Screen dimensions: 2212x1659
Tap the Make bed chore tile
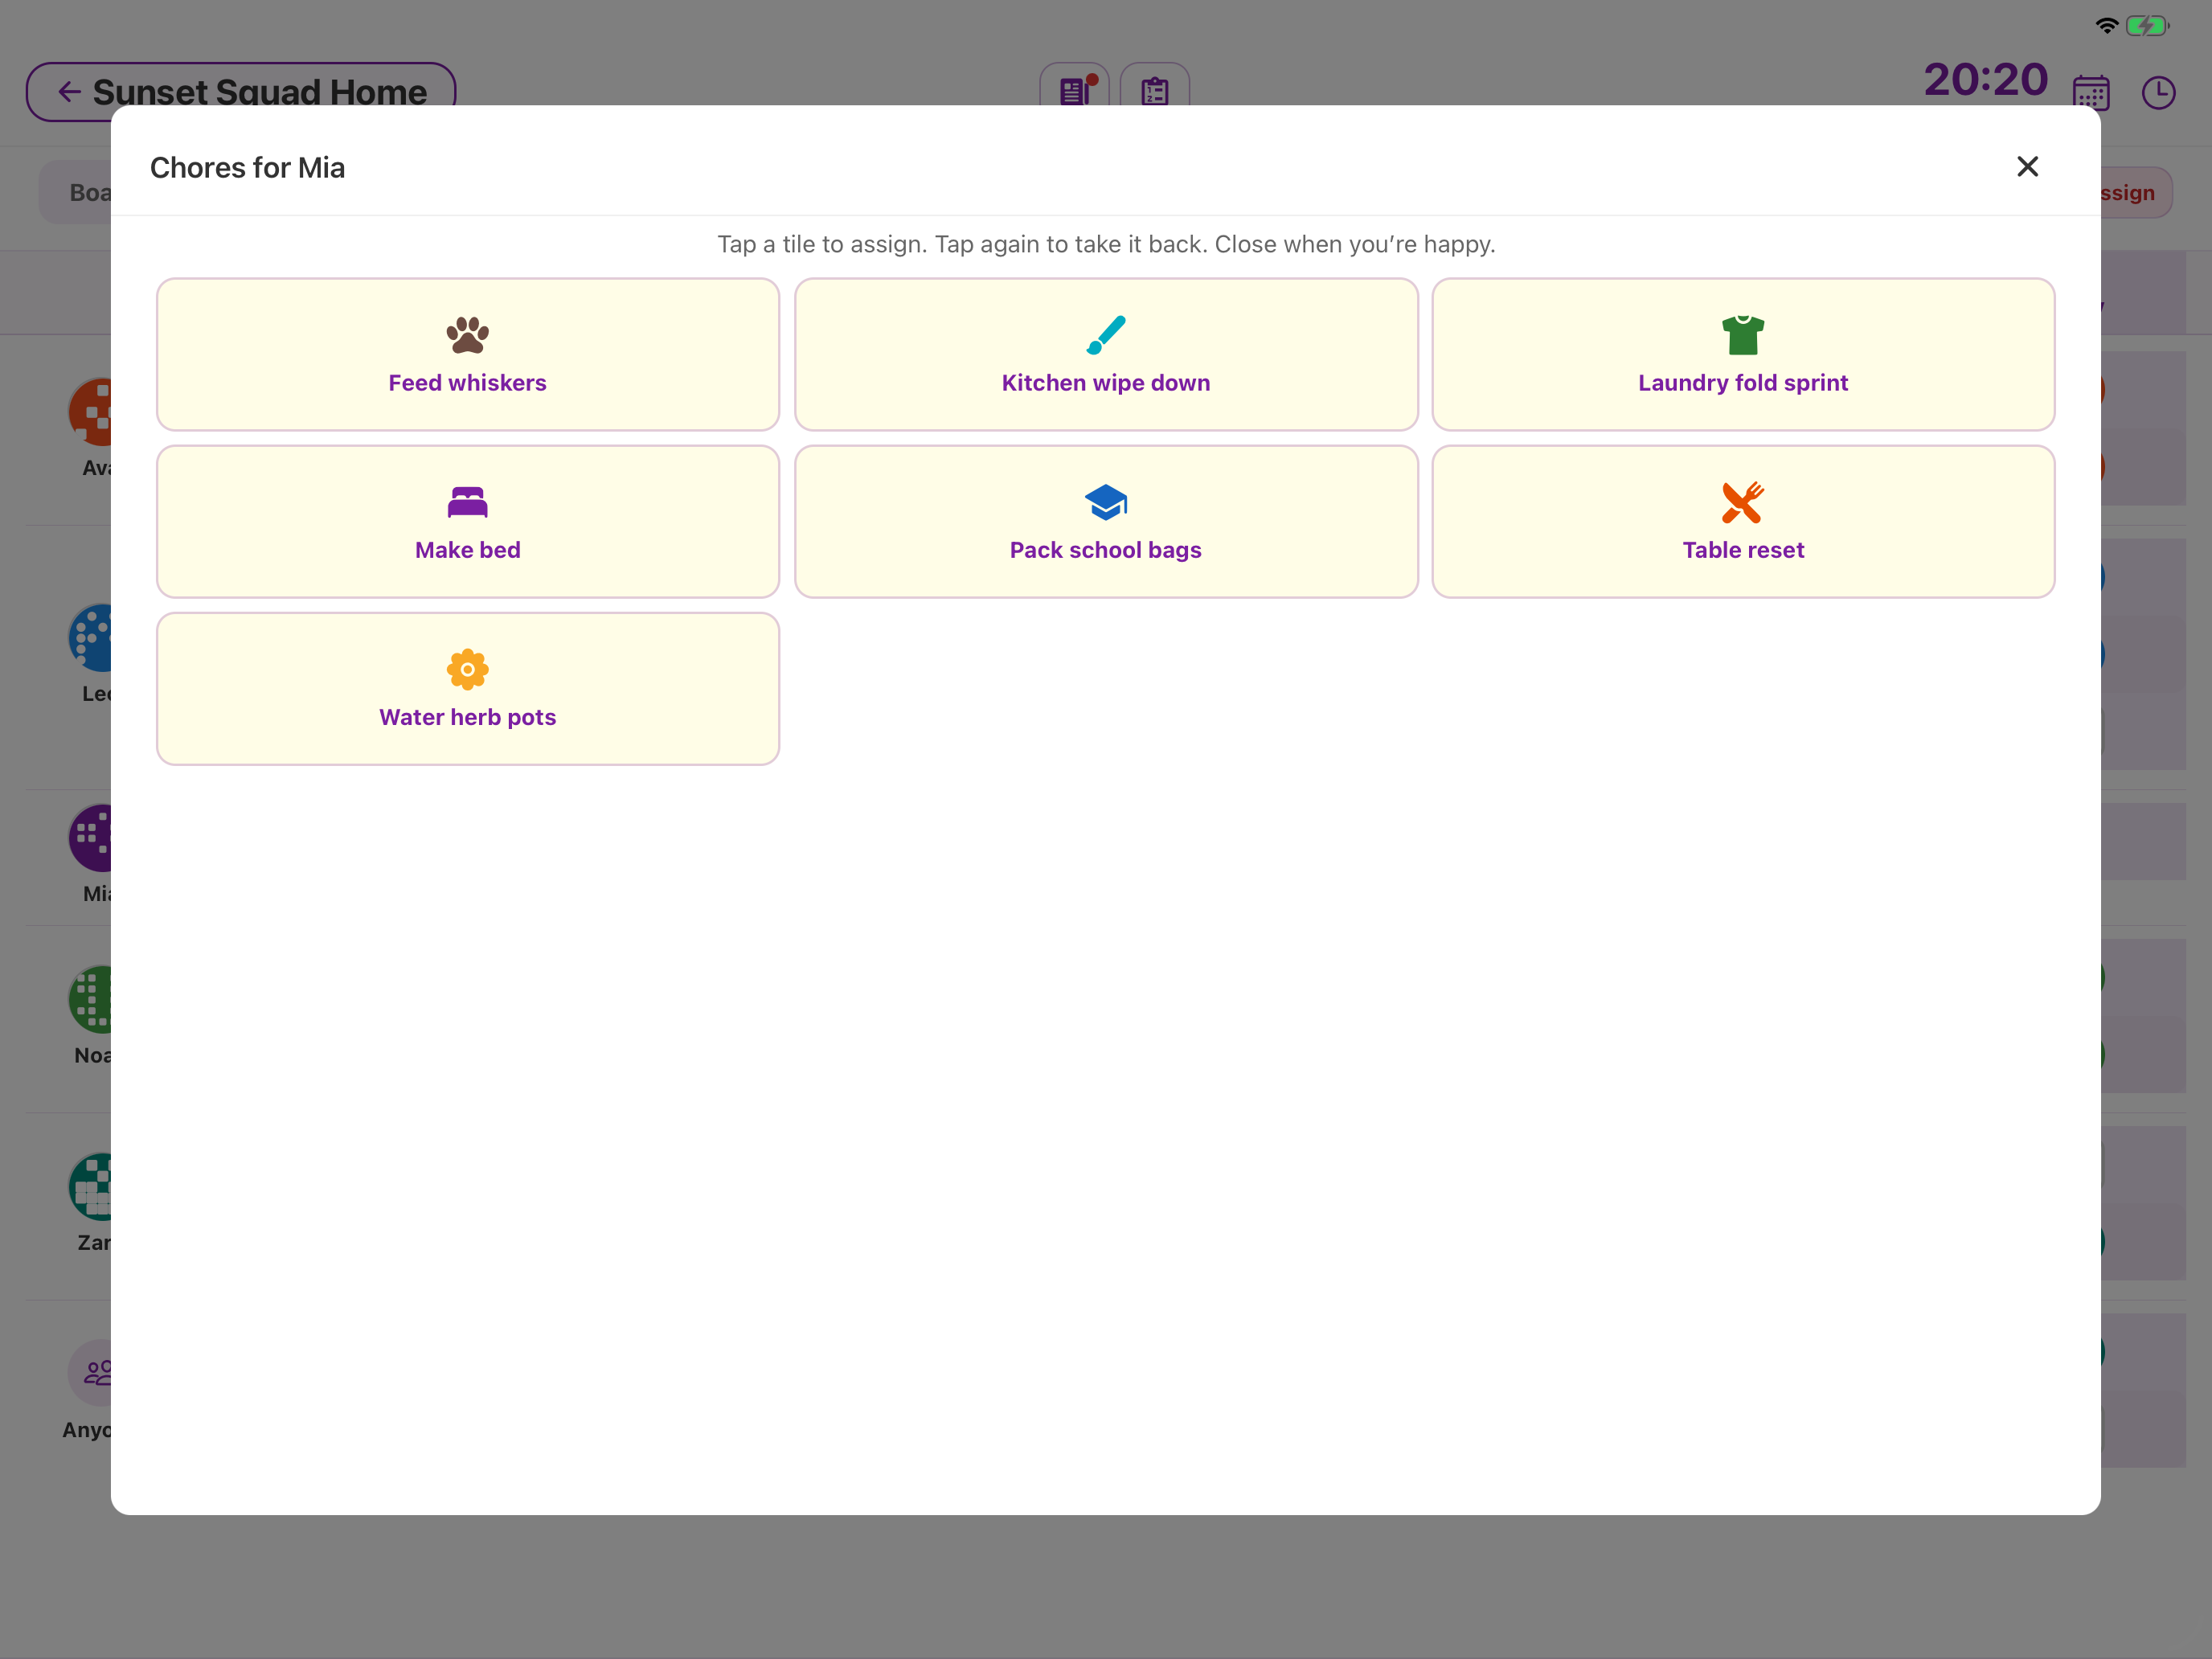(x=467, y=521)
